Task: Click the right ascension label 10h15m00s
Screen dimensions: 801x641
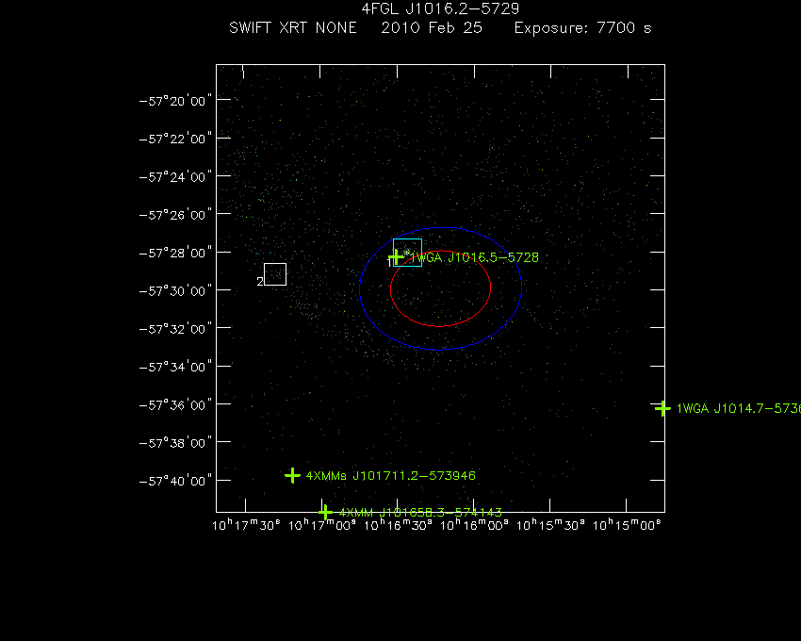Action: [x=627, y=525]
